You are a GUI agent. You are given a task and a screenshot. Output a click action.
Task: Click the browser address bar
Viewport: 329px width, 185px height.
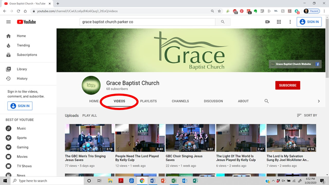tap(123, 11)
